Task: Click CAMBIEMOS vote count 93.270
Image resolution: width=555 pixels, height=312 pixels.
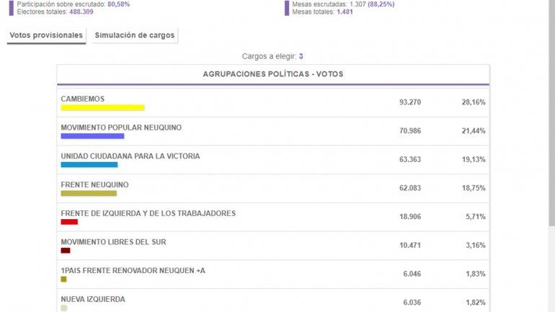Action: pos(409,102)
